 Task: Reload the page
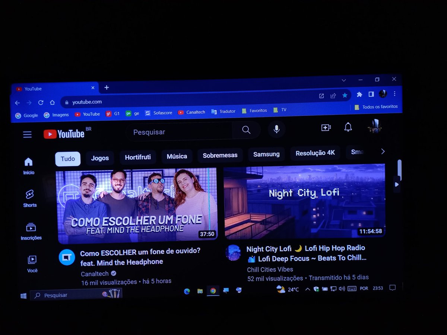(x=41, y=102)
